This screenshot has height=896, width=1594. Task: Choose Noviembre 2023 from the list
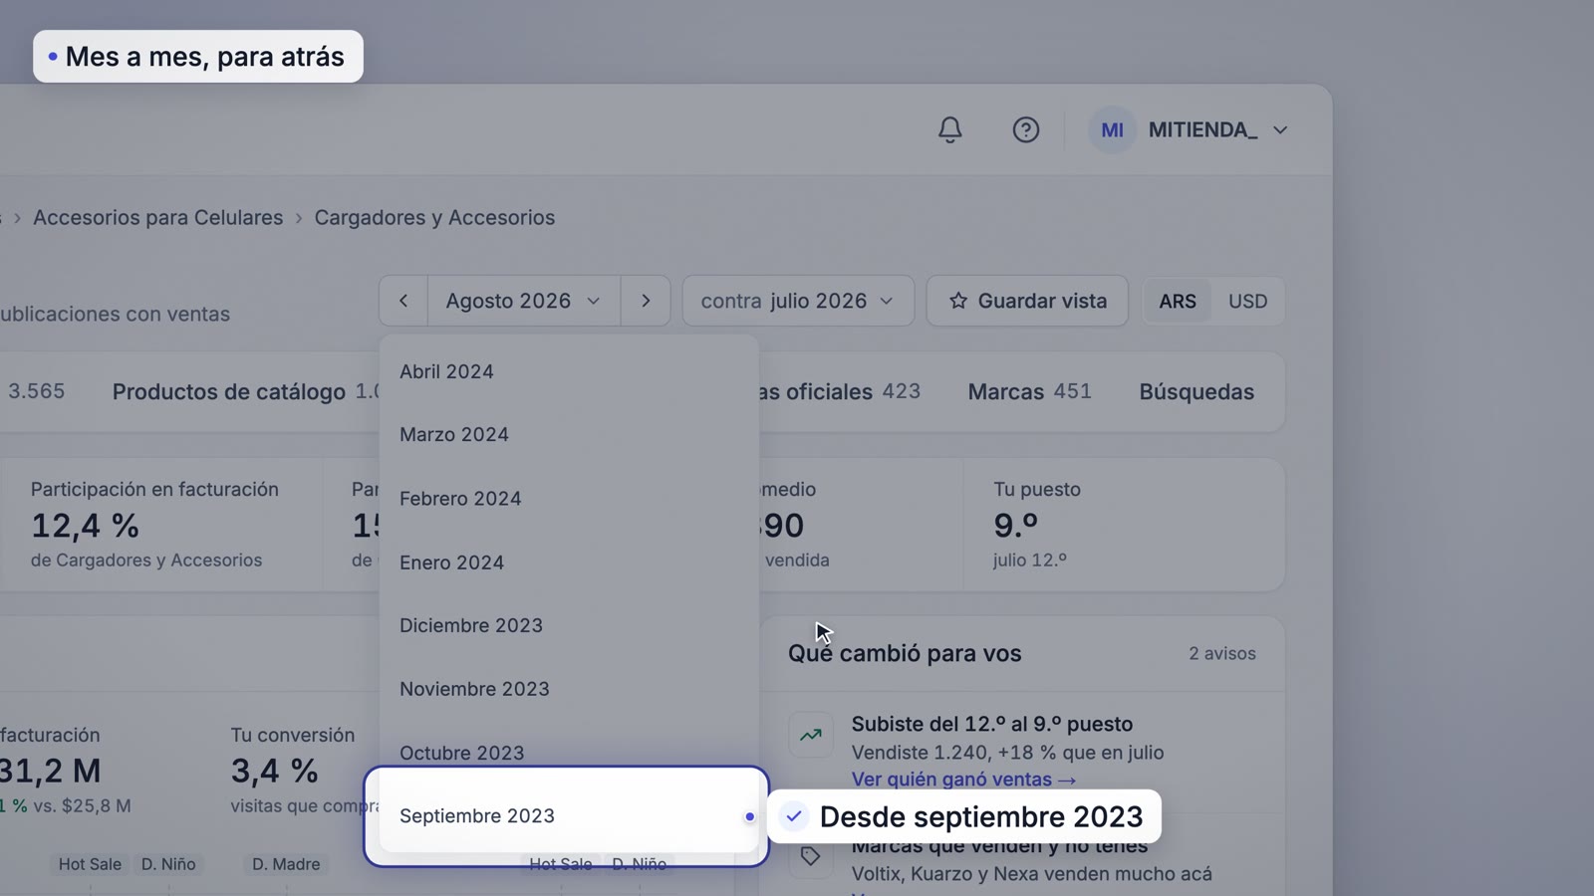point(569,689)
